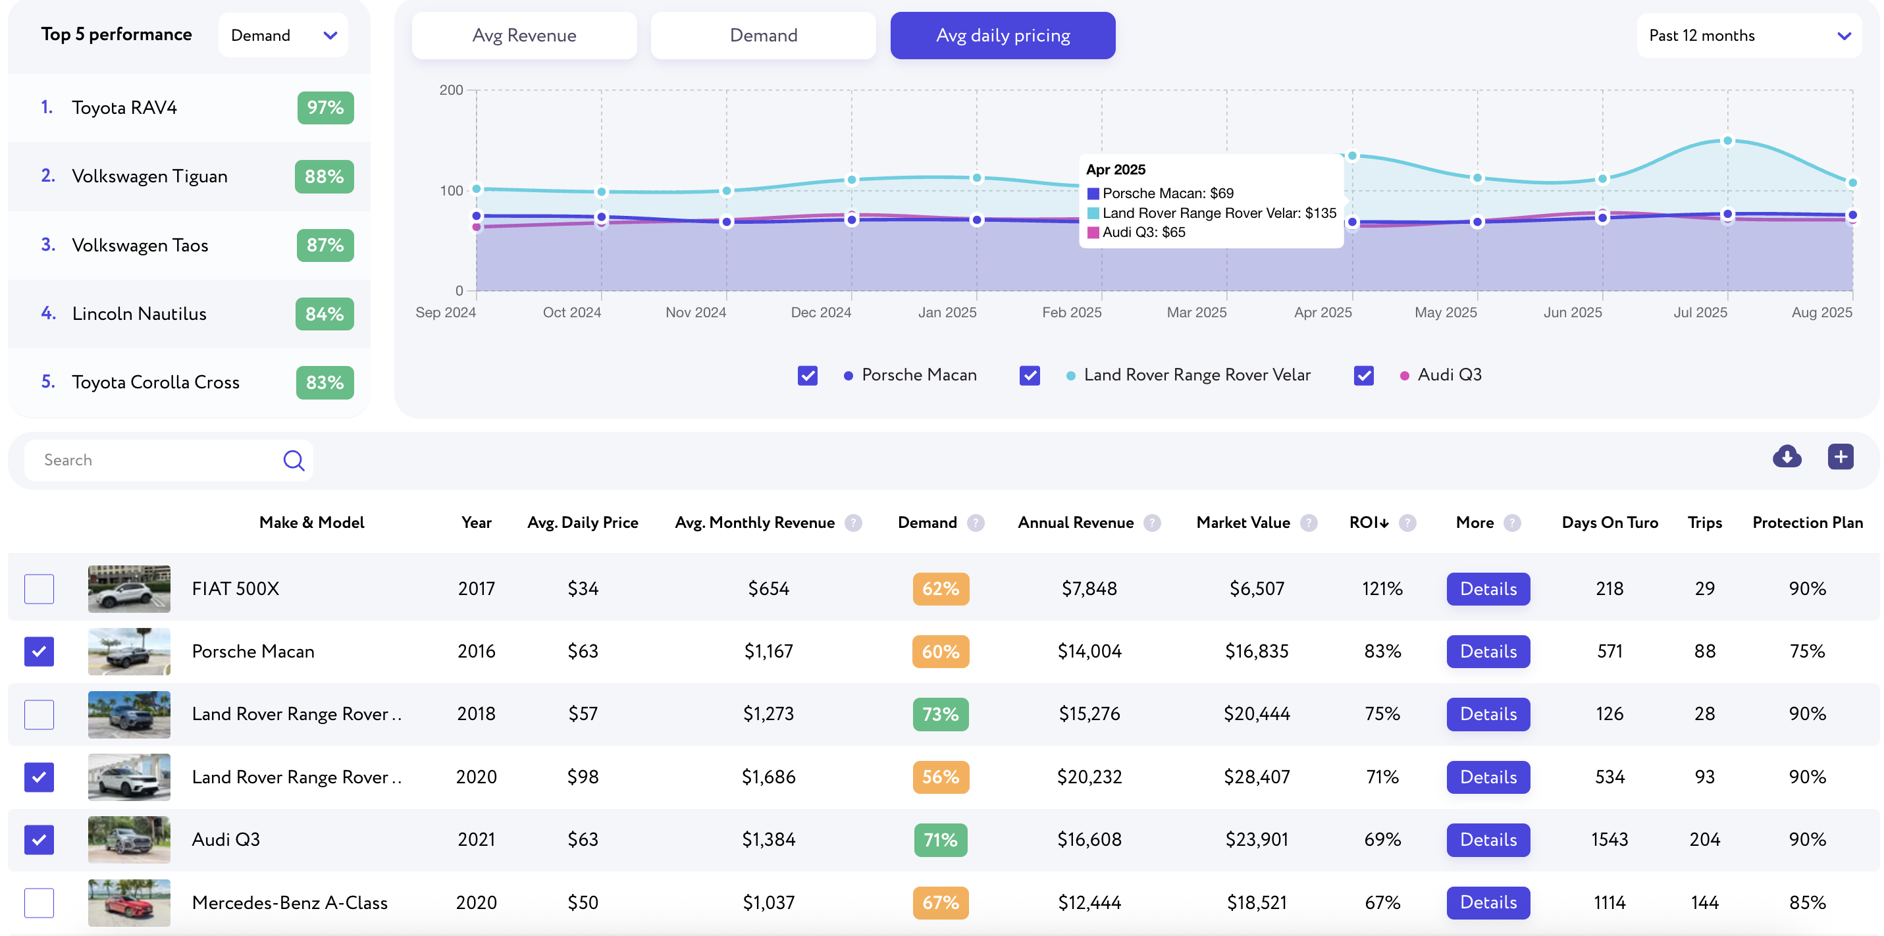Open the Top 5 performance Demand dropdown

283,35
